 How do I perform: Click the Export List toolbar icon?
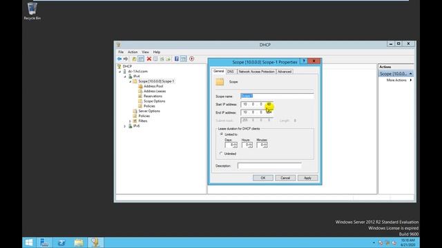(x=169, y=59)
